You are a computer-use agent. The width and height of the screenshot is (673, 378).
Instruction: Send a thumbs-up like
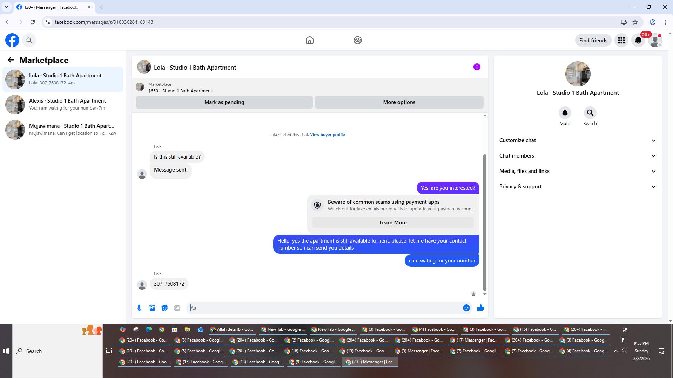click(480, 308)
